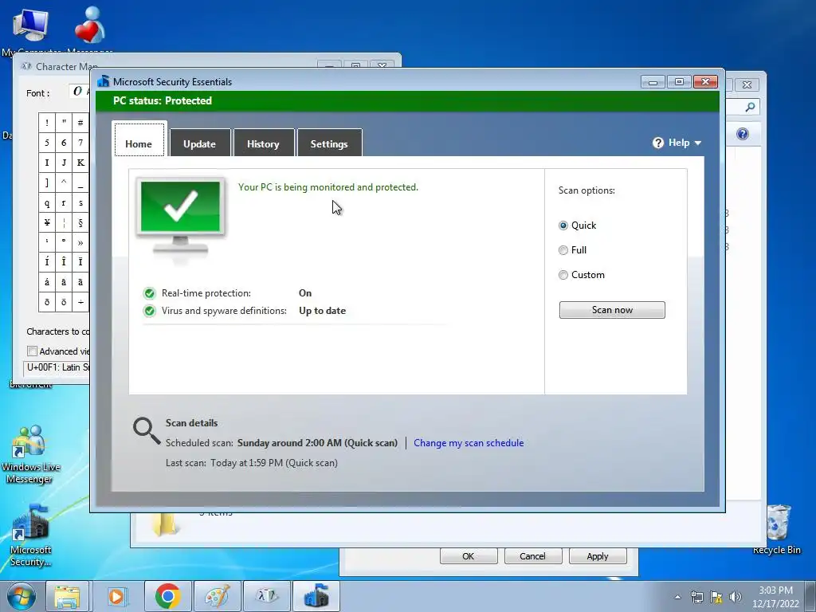
Task: Click 'Your PC is being monitored and protected.'
Action: (x=328, y=187)
